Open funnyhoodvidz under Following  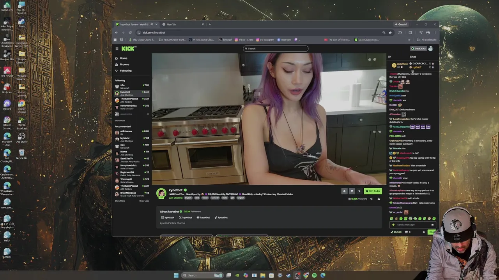(132, 107)
